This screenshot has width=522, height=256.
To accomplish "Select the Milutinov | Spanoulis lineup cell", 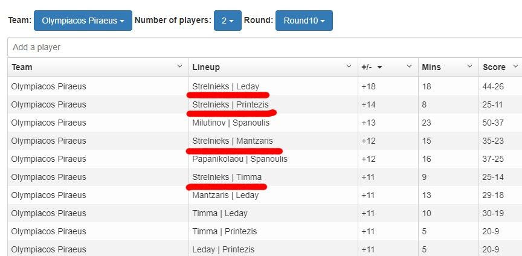I will point(230,123).
